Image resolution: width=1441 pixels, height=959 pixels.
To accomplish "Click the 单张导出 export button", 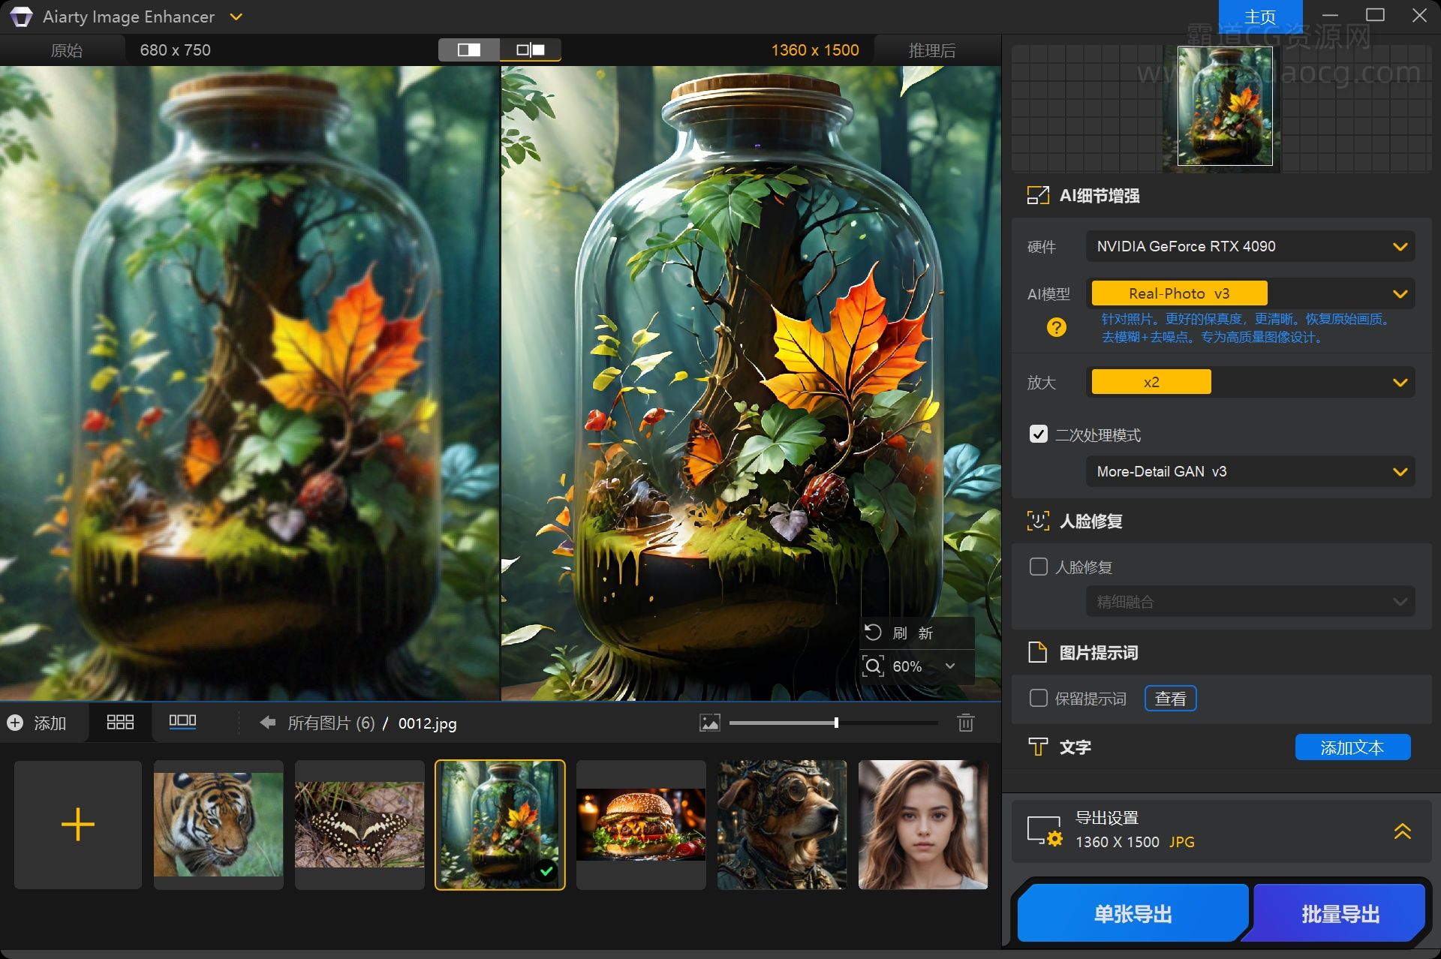I will (x=1133, y=913).
